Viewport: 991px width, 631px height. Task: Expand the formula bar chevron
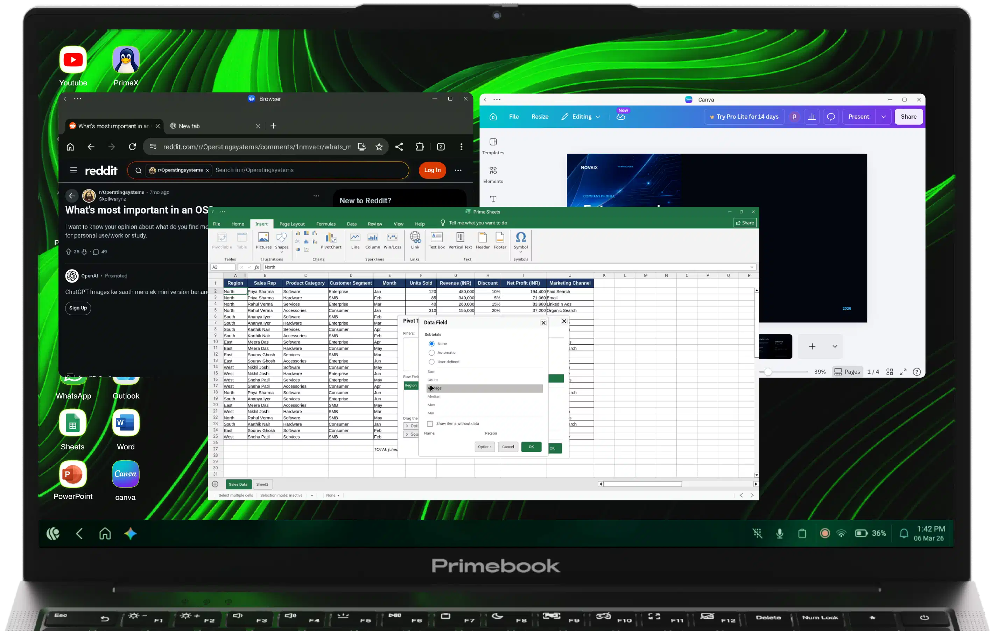[x=752, y=267]
